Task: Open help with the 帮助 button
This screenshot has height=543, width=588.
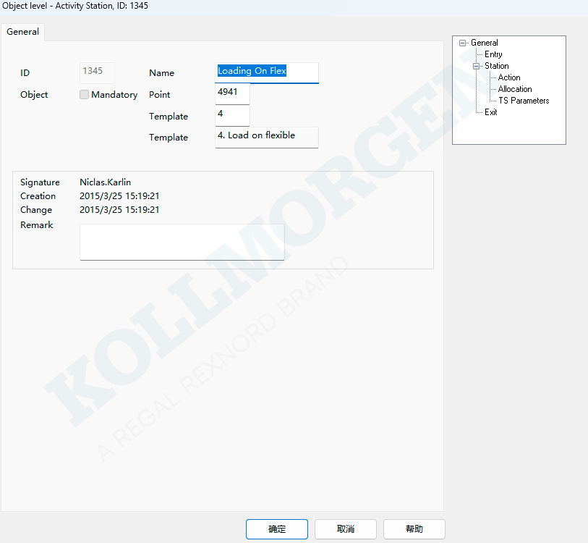Action: coord(414,529)
